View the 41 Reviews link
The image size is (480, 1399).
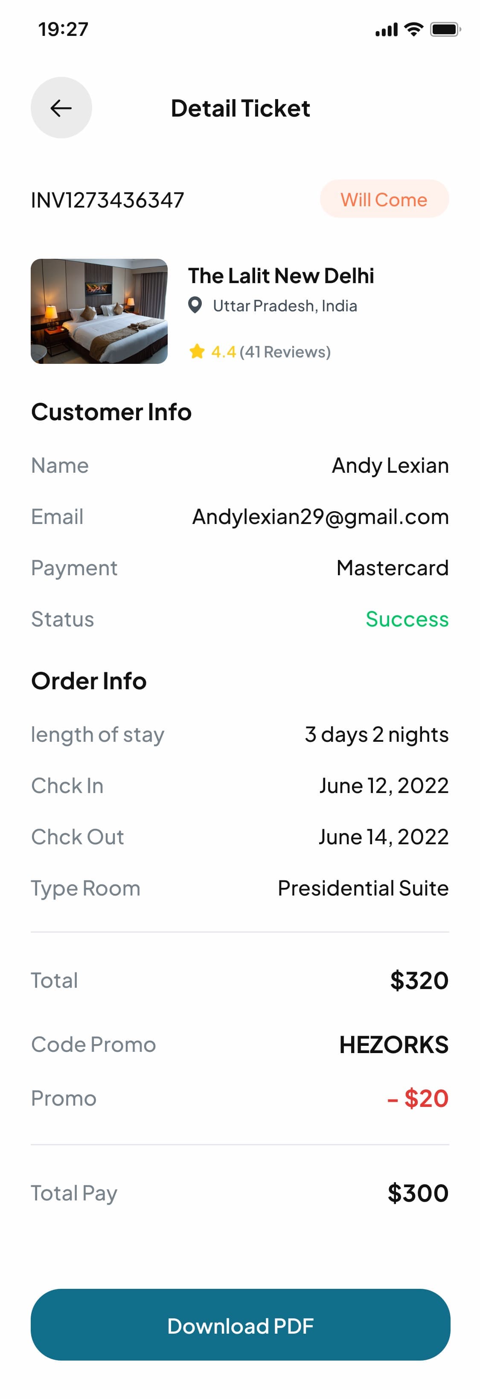click(x=285, y=352)
